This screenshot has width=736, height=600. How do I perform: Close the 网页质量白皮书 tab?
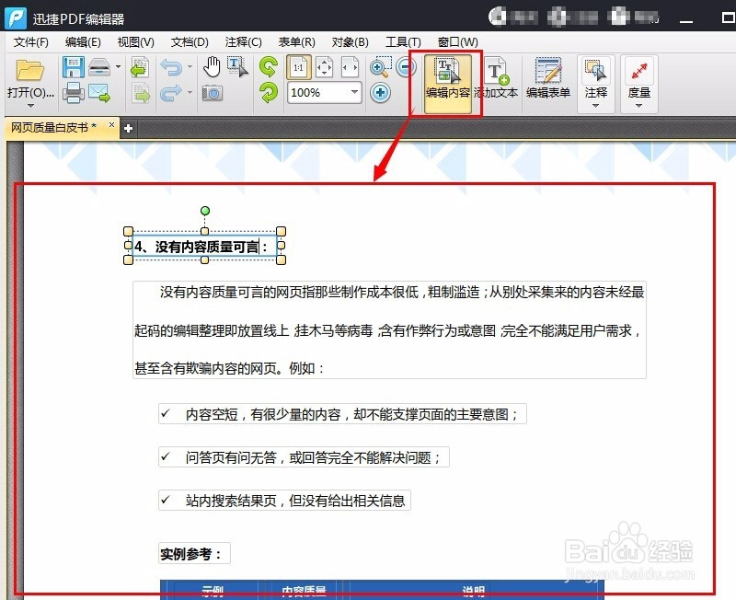tap(111, 125)
